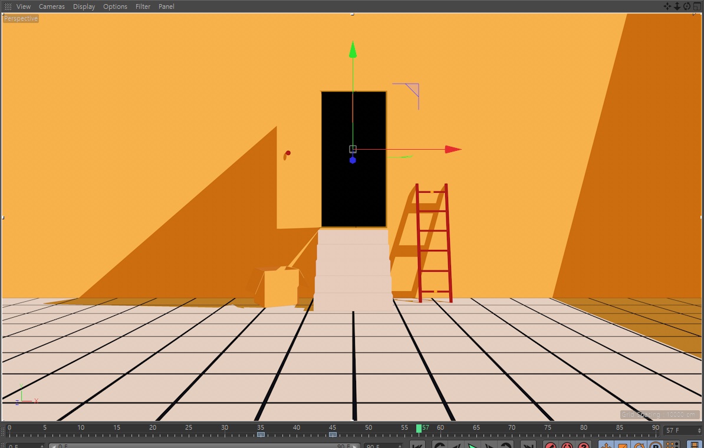The image size is (704, 448).
Task: Toggle scale keyframe recording
Action: tap(622, 446)
